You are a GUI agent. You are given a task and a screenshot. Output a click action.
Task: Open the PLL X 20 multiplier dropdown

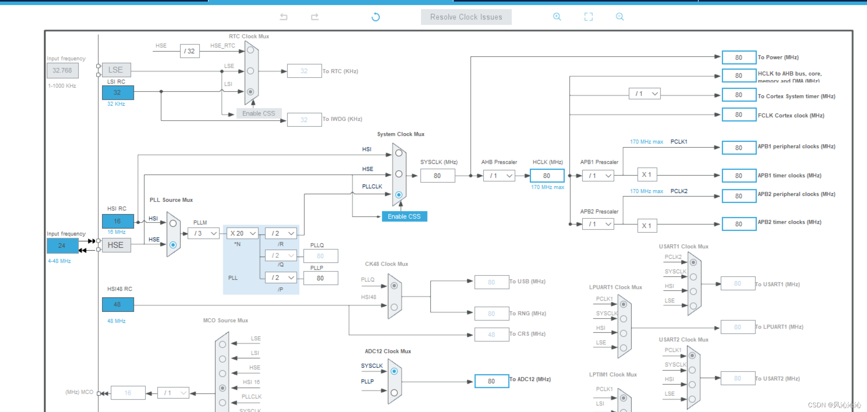[242, 233]
